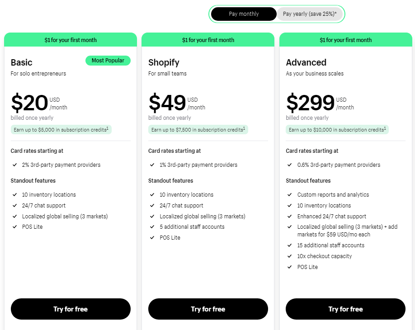Screen dimensions: 415x330
Task: Click Shopify's $7,500 subscription credits note
Action: point(198,130)
